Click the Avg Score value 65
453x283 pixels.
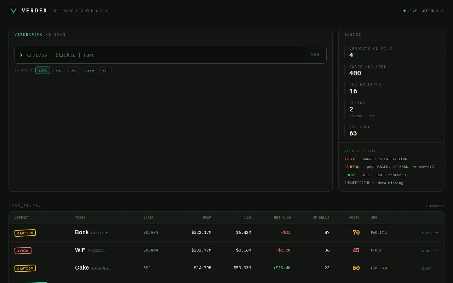pyautogui.click(x=353, y=133)
